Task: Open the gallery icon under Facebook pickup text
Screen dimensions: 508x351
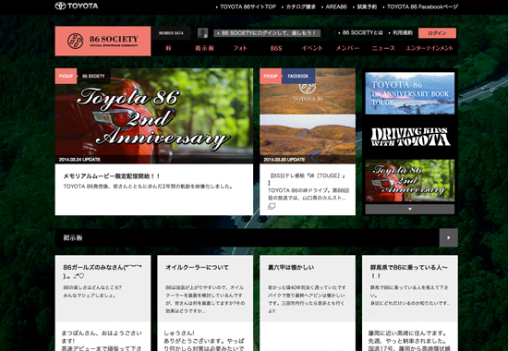Action: pyautogui.click(x=272, y=207)
